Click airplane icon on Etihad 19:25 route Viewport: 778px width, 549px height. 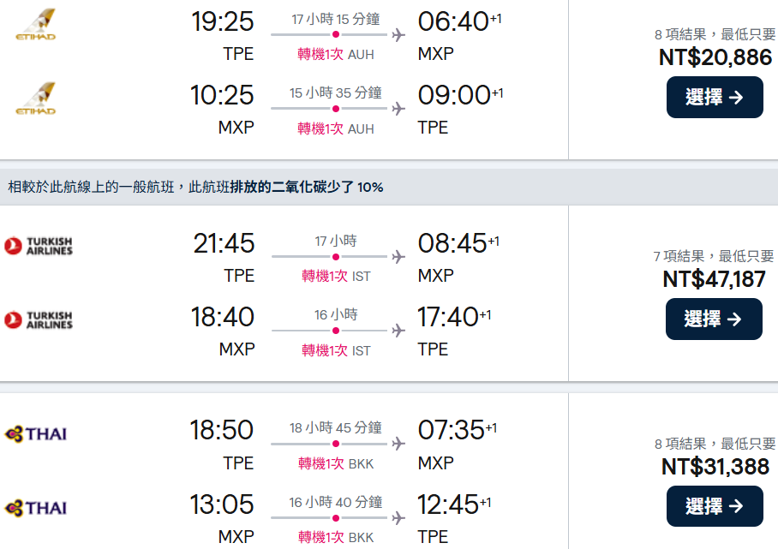(x=398, y=35)
